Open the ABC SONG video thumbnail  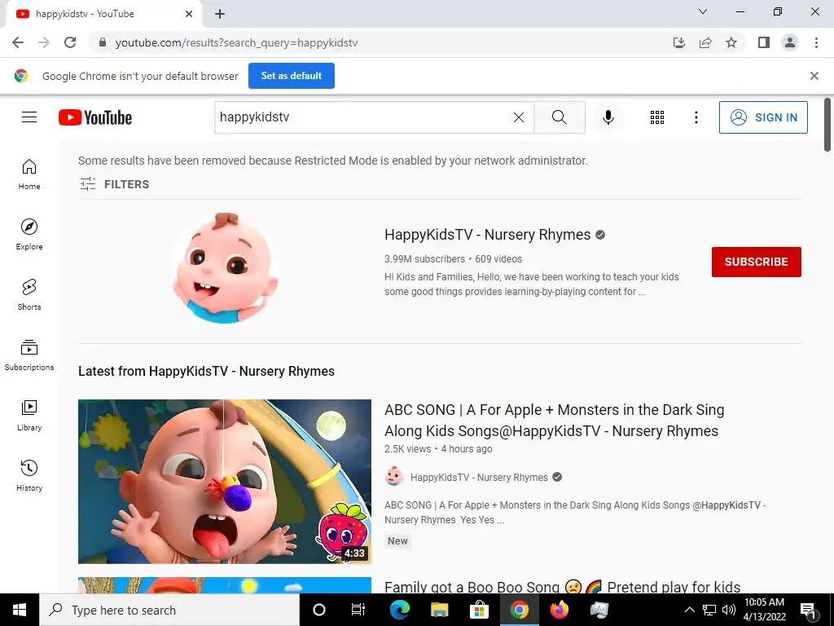[x=225, y=482]
